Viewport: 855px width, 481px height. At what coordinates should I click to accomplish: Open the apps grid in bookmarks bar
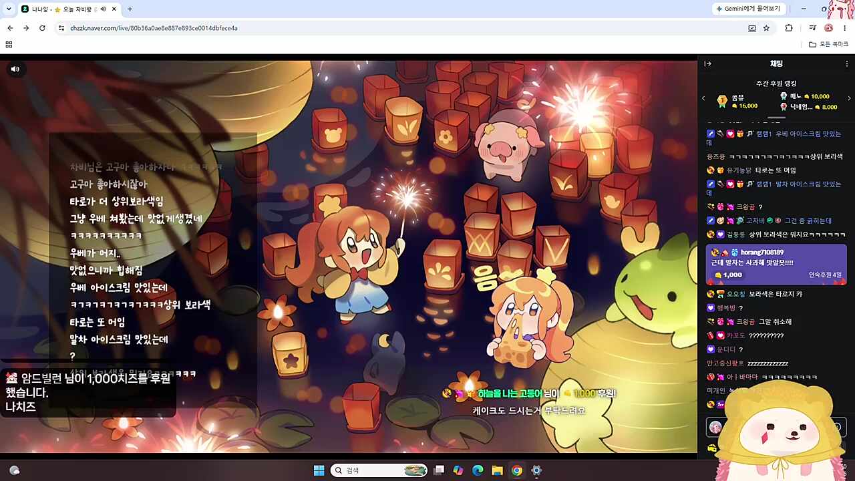[9, 44]
